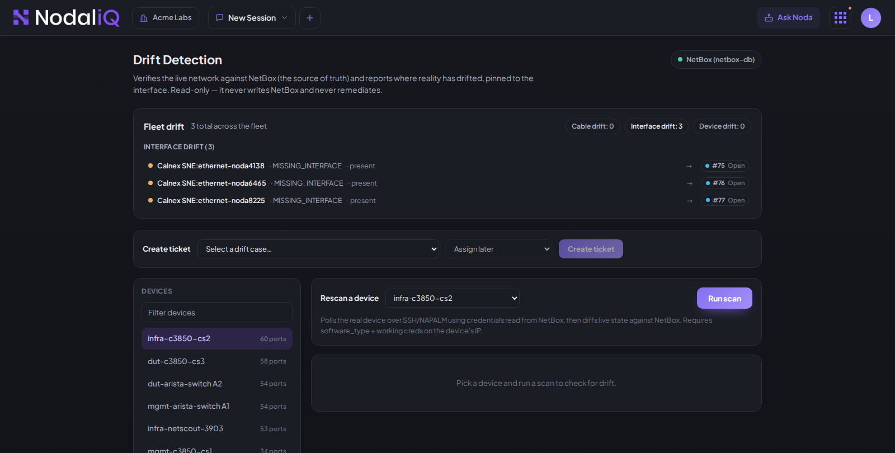Viewport: 895px width, 453px height.
Task: Click the NodaliQ logo icon
Action: 21,17
